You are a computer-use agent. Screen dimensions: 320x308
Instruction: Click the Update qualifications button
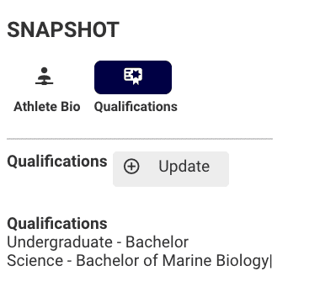tap(171, 169)
